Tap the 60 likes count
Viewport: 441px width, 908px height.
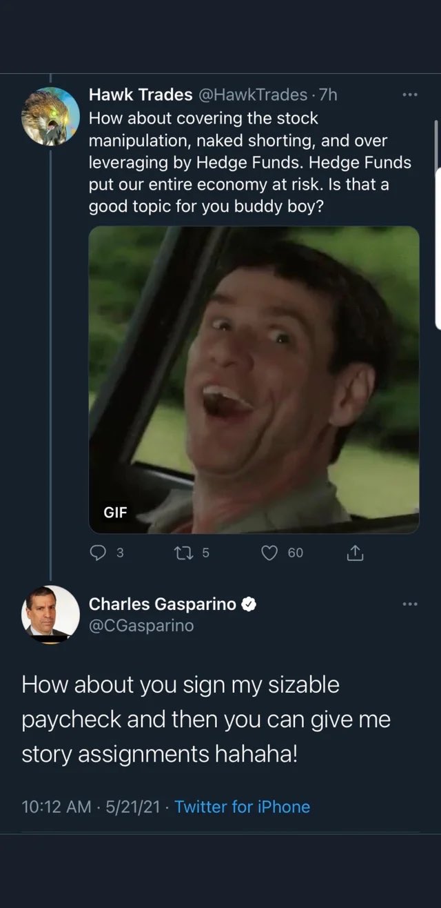(x=295, y=553)
